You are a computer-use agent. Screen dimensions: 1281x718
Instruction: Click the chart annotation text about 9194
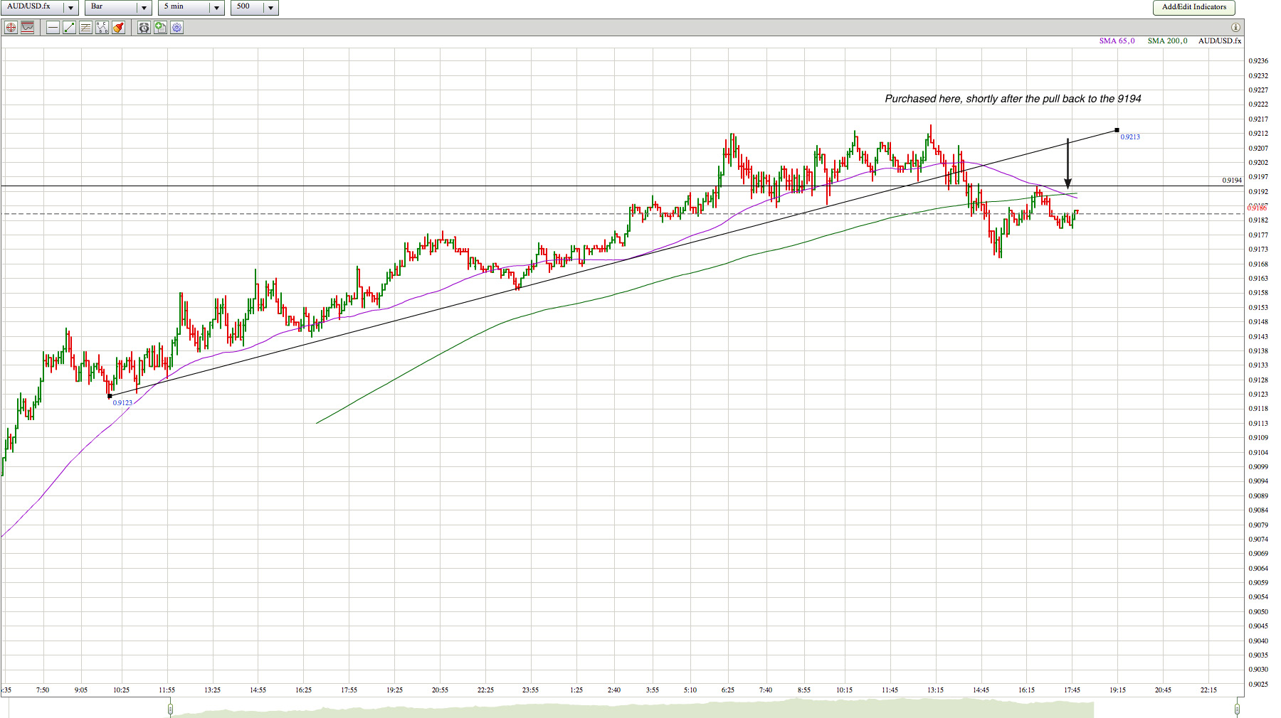click(x=1012, y=99)
